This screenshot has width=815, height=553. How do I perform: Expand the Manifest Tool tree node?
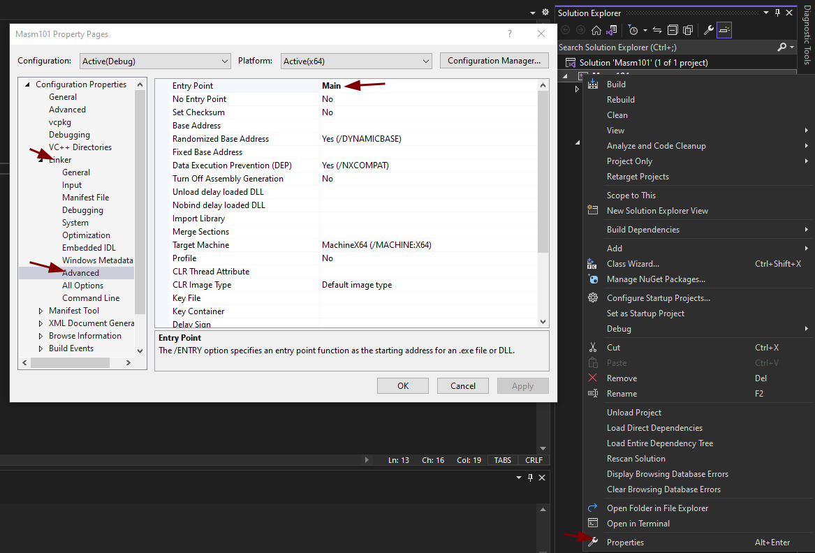click(41, 311)
